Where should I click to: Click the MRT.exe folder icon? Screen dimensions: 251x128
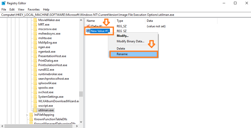tap(35, 25)
